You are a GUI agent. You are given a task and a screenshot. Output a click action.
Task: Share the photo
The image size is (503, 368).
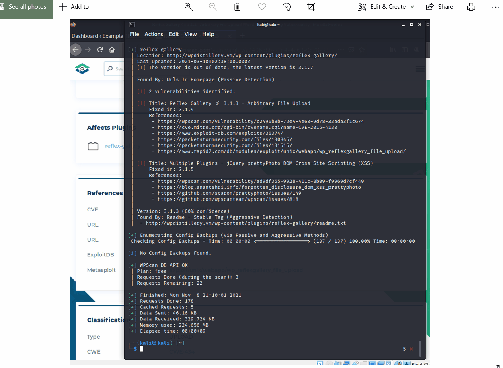439,7
